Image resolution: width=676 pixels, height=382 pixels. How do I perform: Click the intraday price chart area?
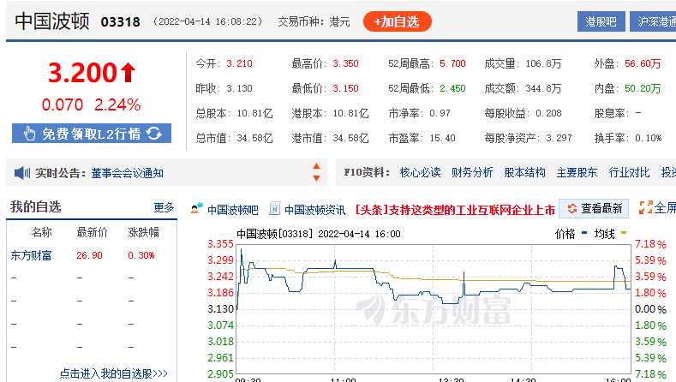pos(434,308)
